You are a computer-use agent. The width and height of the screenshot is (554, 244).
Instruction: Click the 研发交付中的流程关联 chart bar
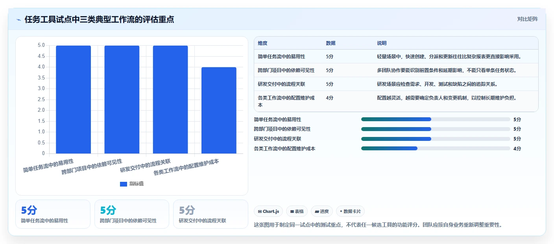pos(170,100)
